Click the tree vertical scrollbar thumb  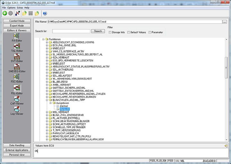coord(226,68)
